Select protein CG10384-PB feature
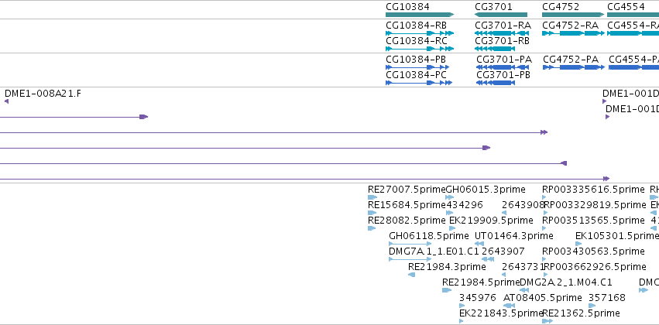This screenshot has height=325, width=659. tap(417, 67)
